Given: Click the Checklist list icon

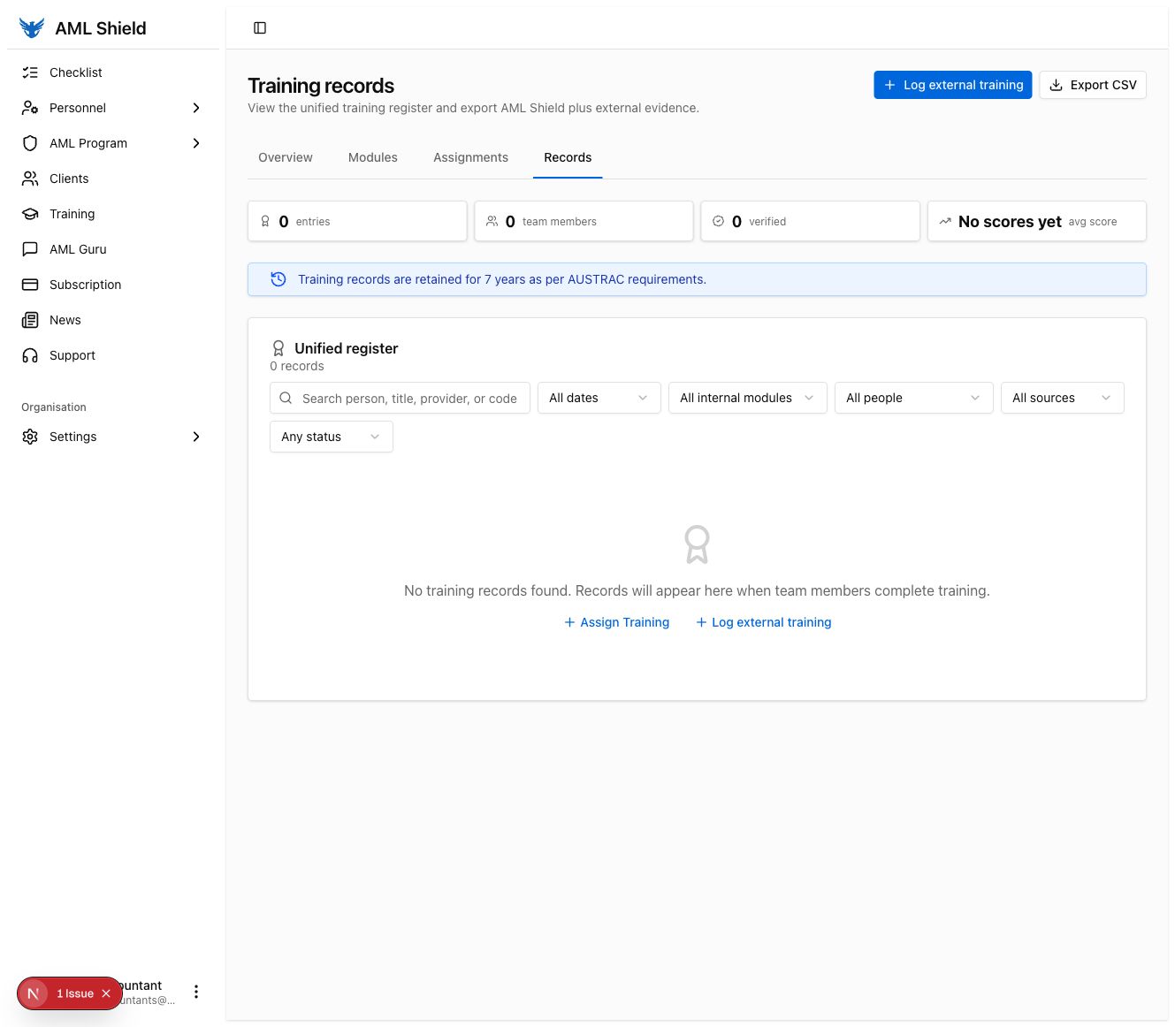Looking at the screenshot, I should coord(30,72).
